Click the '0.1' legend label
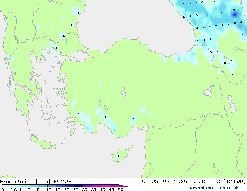Screen dimensions: 247x191 4,189
